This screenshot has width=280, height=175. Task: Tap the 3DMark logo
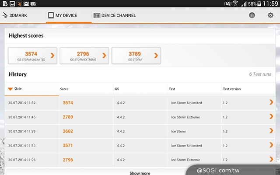click(16, 15)
